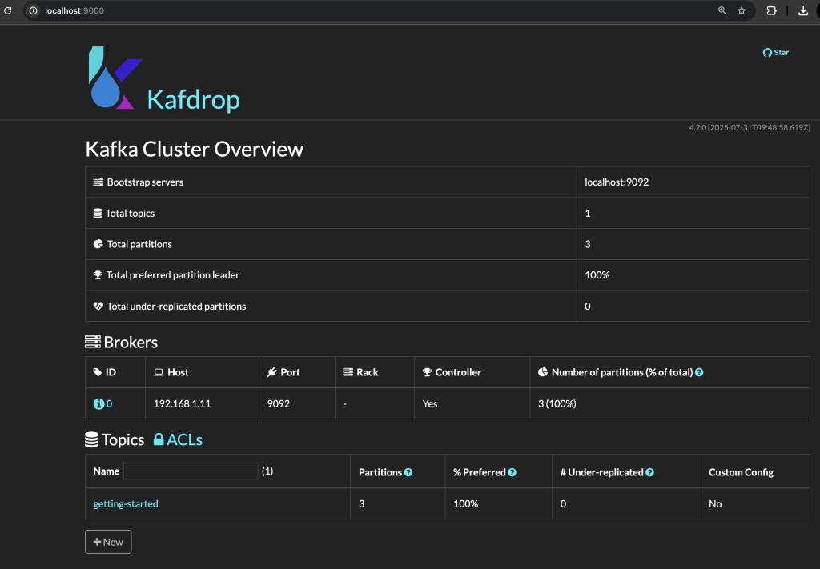
Task: Click the server icon beside Rack header
Action: pyautogui.click(x=348, y=372)
